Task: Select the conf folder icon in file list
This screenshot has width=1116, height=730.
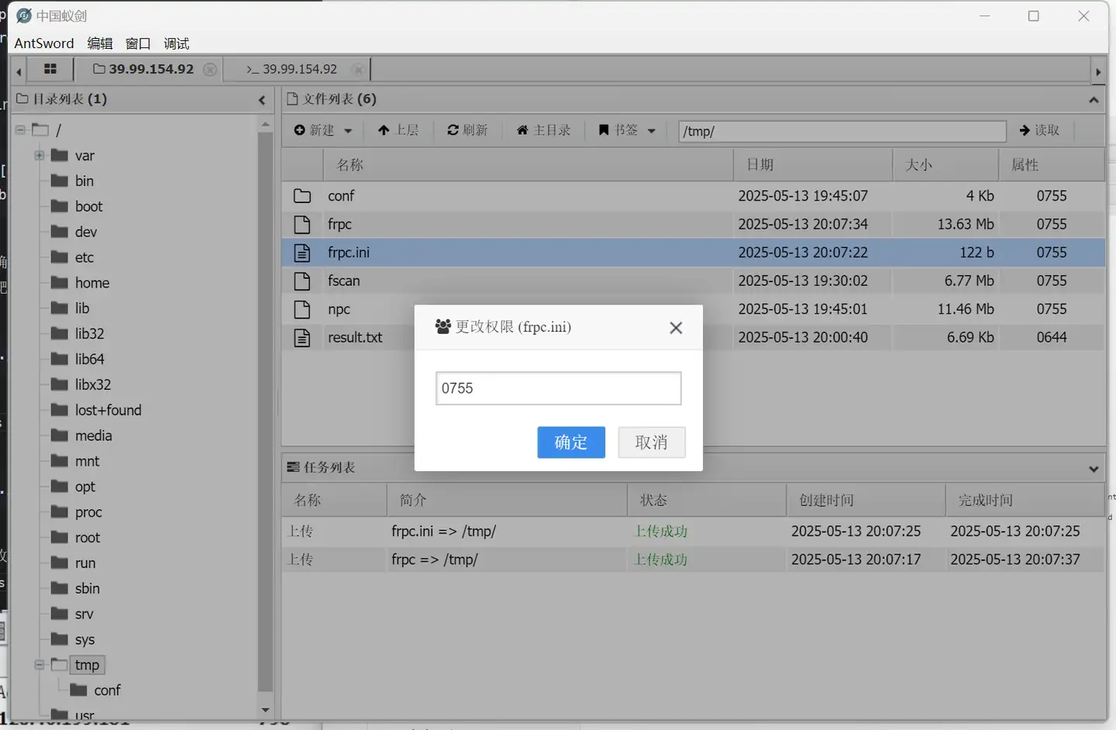Action: (302, 196)
